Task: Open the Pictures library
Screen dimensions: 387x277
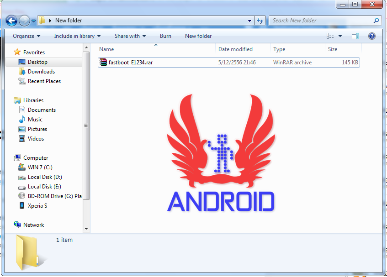Action: (x=37, y=130)
